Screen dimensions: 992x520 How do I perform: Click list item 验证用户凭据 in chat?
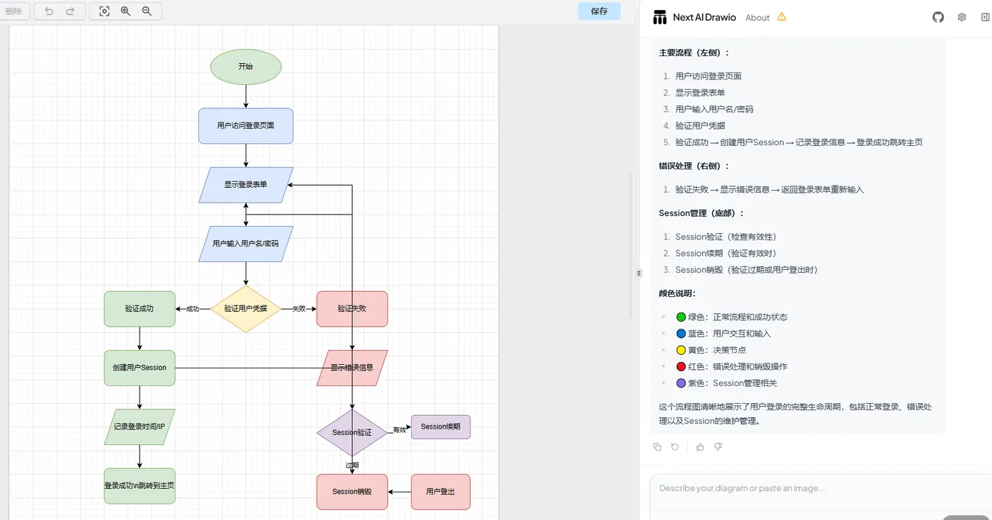(700, 125)
